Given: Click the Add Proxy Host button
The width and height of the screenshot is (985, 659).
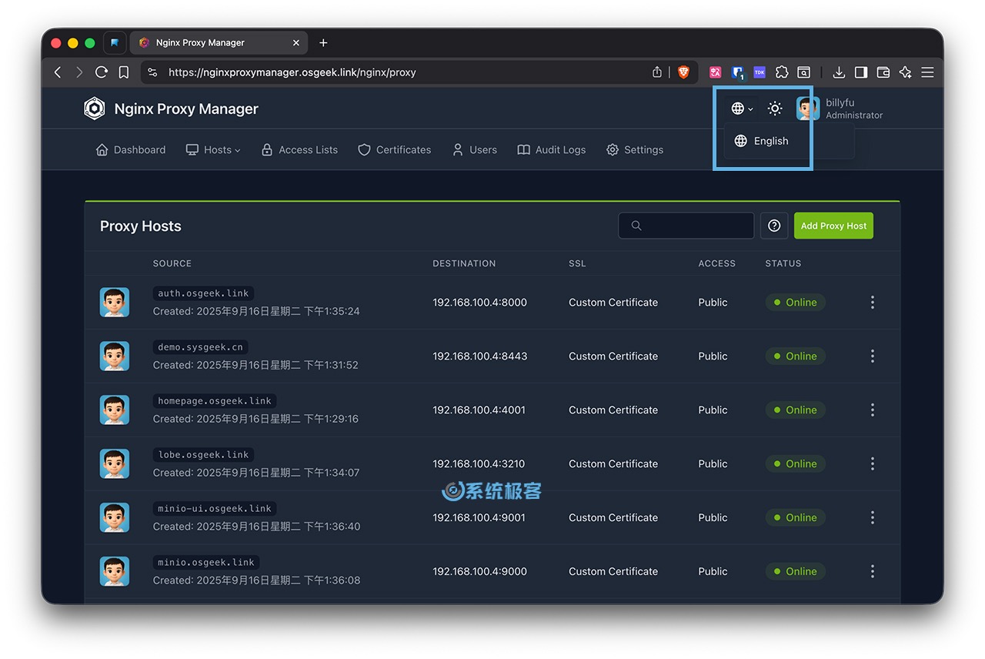Looking at the screenshot, I should pyautogui.click(x=833, y=226).
